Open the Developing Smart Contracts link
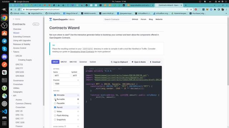The image size is (229, 128). coord(82,52)
